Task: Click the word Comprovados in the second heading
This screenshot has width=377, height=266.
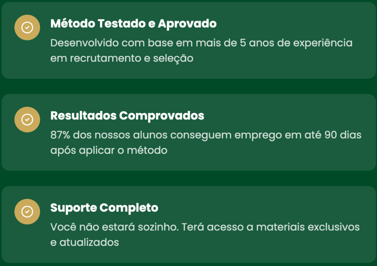Action: 162,116
